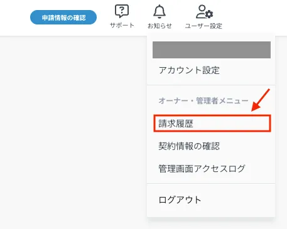The image size is (287, 229).
Task: Click ログアウト to sign out
Action: (x=180, y=200)
